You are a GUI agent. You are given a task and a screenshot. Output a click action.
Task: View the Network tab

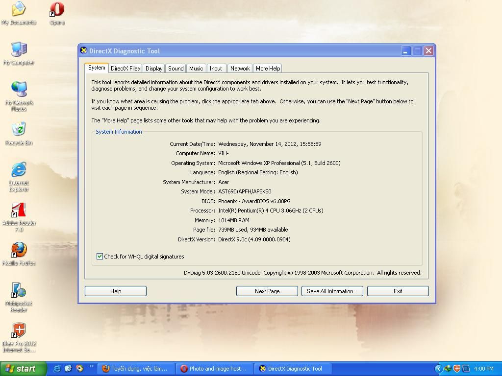240,69
